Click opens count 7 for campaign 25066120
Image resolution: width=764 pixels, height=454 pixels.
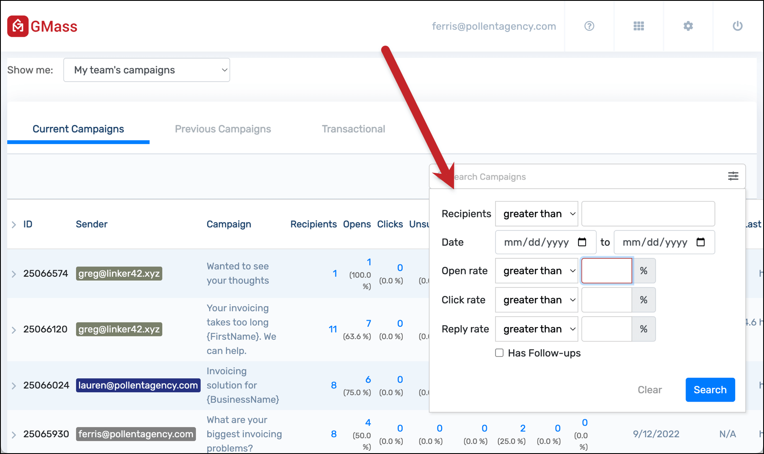pyautogui.click(x=368, y=323)
